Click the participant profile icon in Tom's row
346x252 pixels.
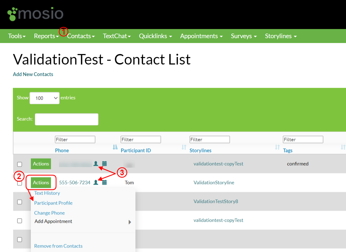(x=96, y=182)
